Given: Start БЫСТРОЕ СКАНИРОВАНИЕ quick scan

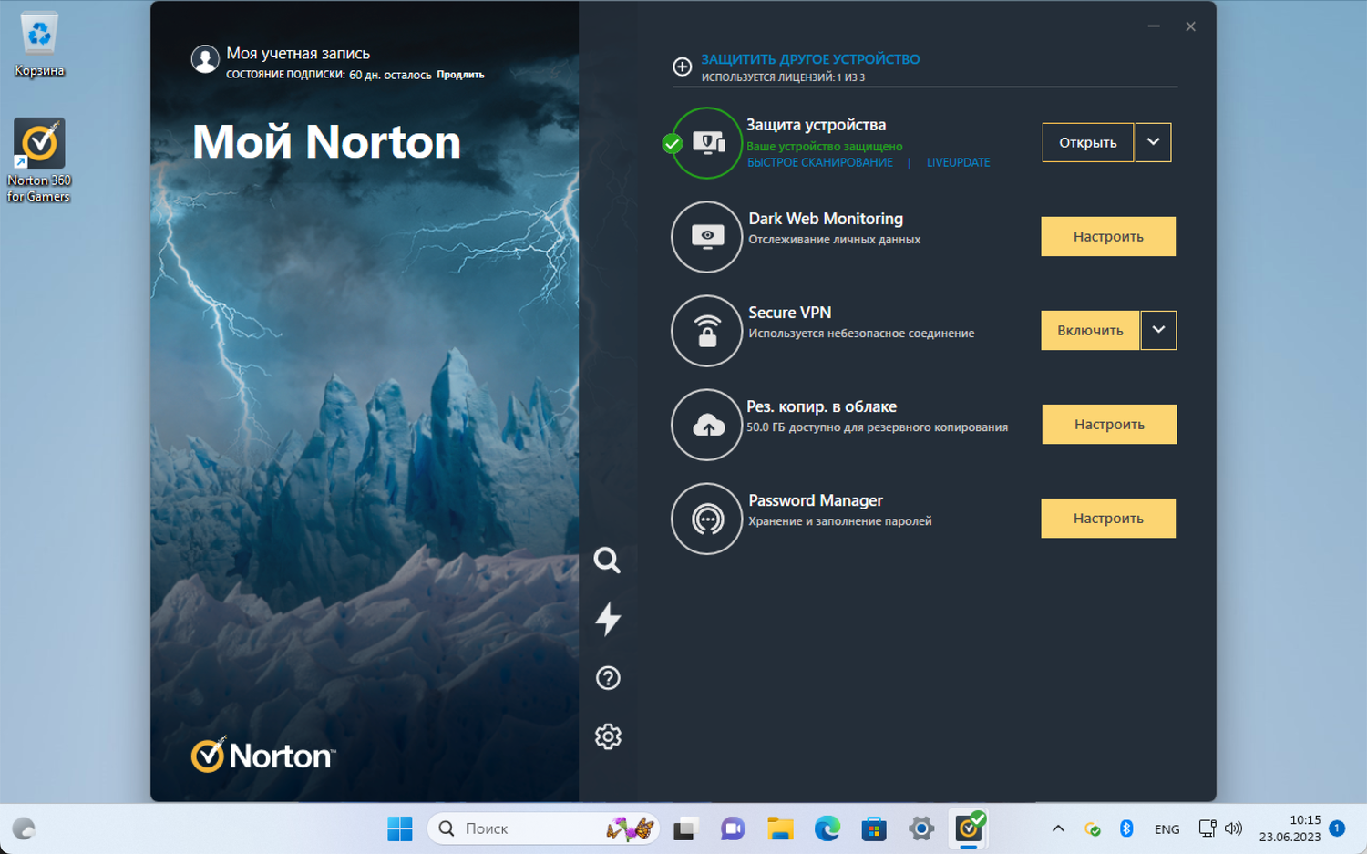Looking at the screenshot, I should click(x=820, y=162).
